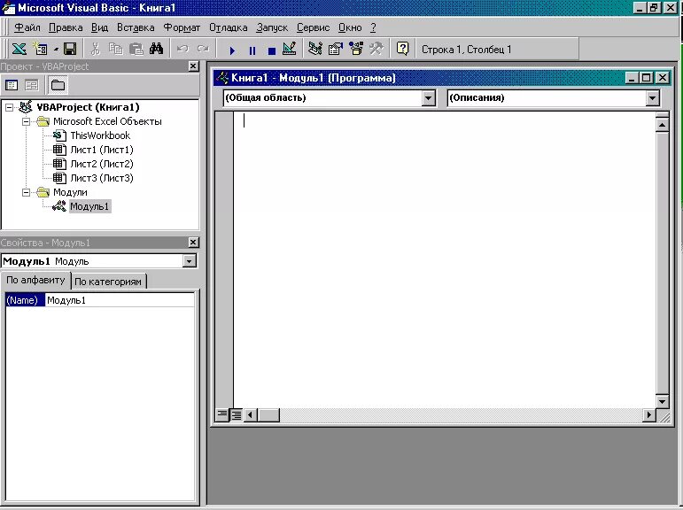Open the Формат menu
The image size is (683, 510).
point(182,27)
